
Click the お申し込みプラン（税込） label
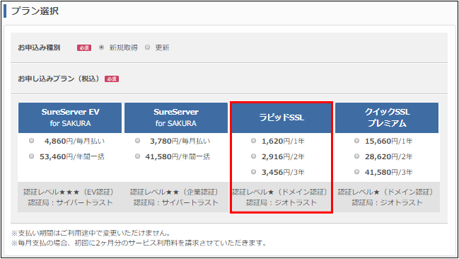59,79
